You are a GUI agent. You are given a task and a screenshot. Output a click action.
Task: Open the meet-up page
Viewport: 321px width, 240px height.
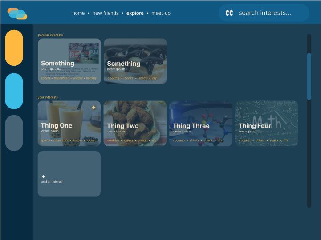pos(161,13)
